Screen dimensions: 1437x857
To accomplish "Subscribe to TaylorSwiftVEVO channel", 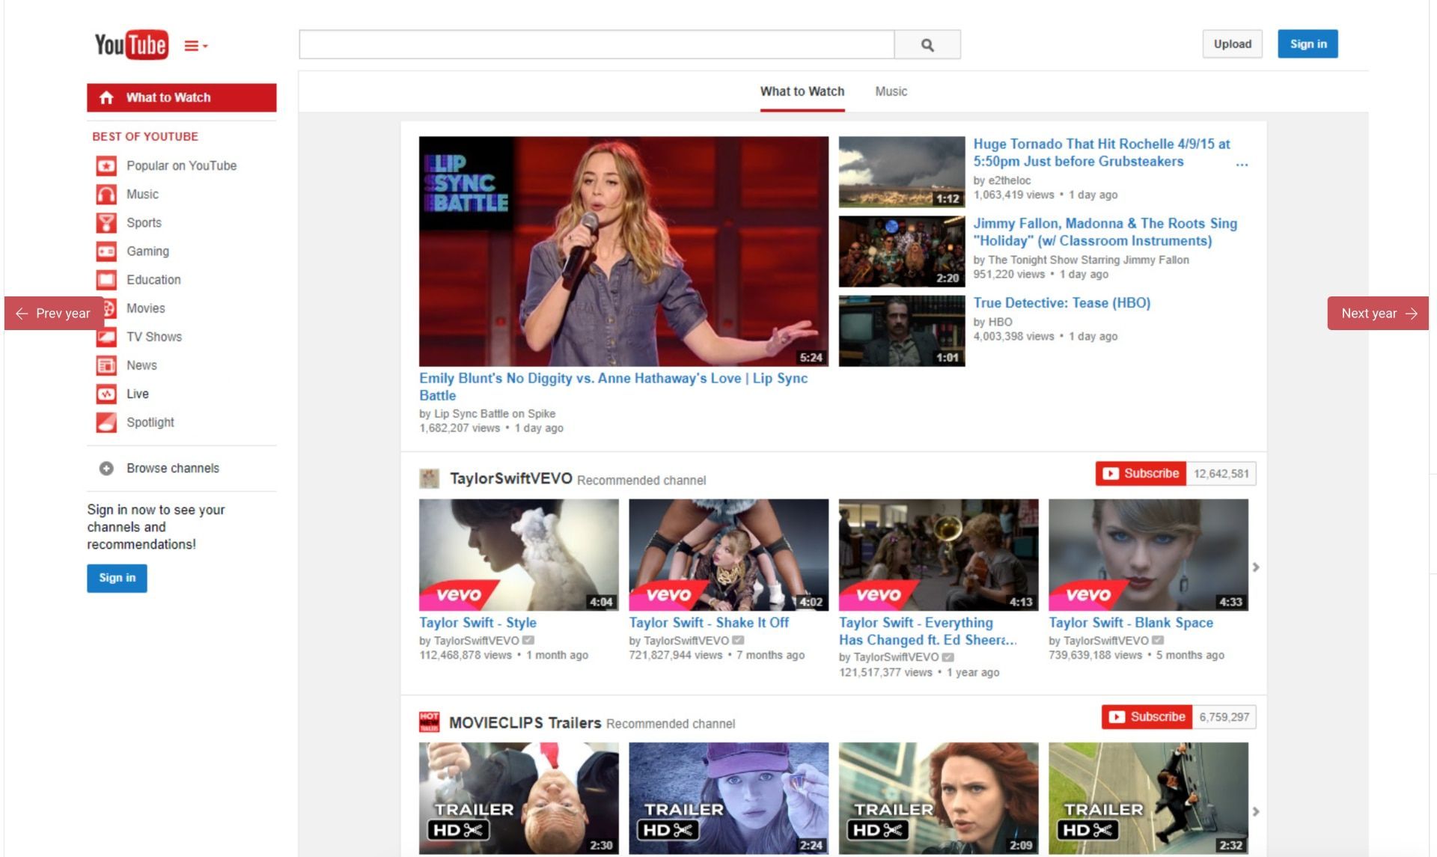I will tap(1141, 474).
